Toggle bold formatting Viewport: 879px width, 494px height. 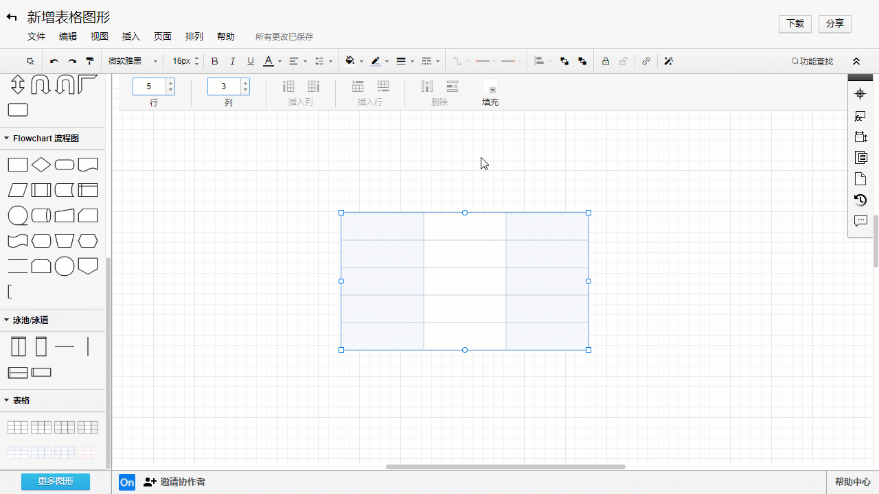pos(215,61)
